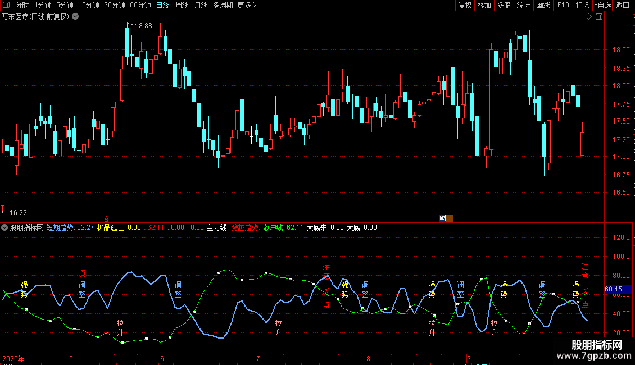Click the 返回 back button
Image resolution: width=635 pixels, height=365 pixels.
tap(623, 6)
